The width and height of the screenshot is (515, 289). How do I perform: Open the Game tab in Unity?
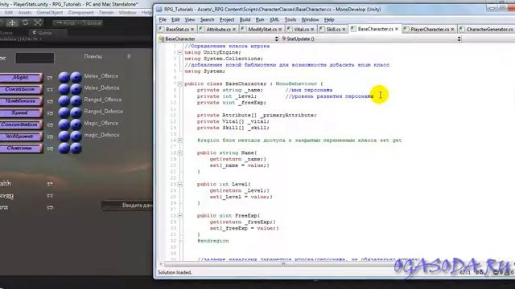click(45, 33)
